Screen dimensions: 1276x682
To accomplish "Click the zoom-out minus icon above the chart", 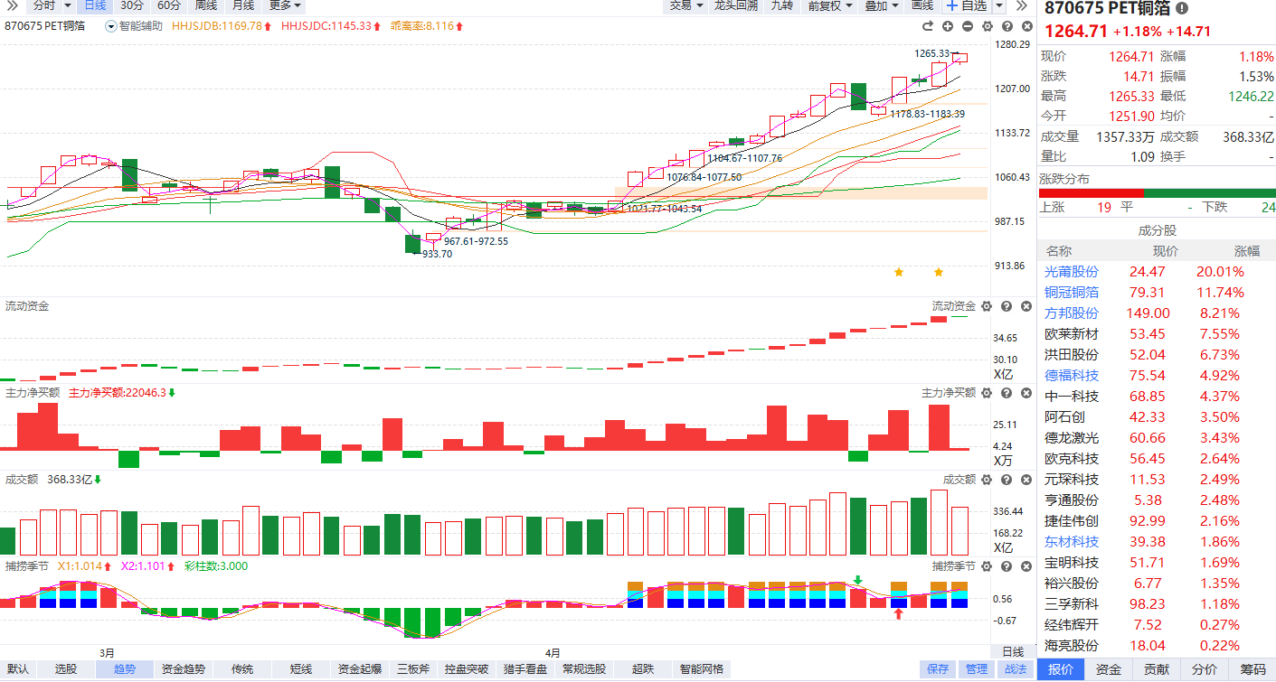I will (x=967, y=26).
